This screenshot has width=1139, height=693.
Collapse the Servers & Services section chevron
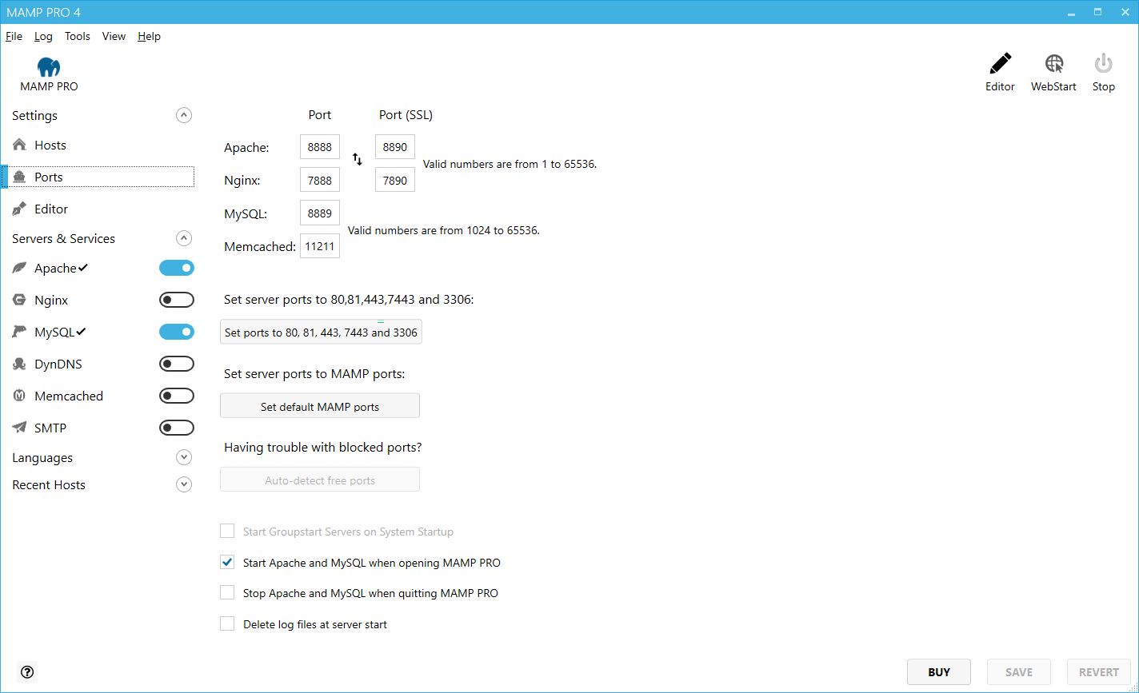point(184,238)
